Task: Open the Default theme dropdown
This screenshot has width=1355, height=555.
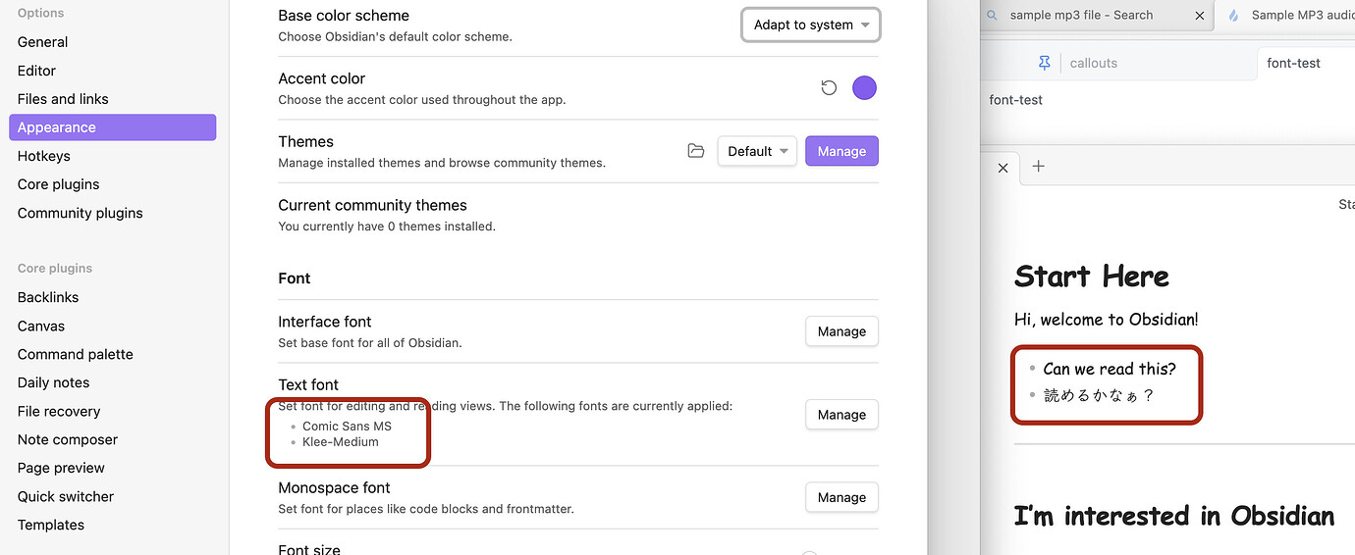Action: 757,151
